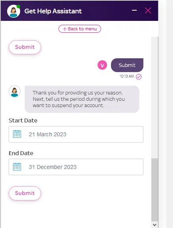Select the sent Submit message bubble
This screenshot has width=173, height=228.
click(127, 65)
